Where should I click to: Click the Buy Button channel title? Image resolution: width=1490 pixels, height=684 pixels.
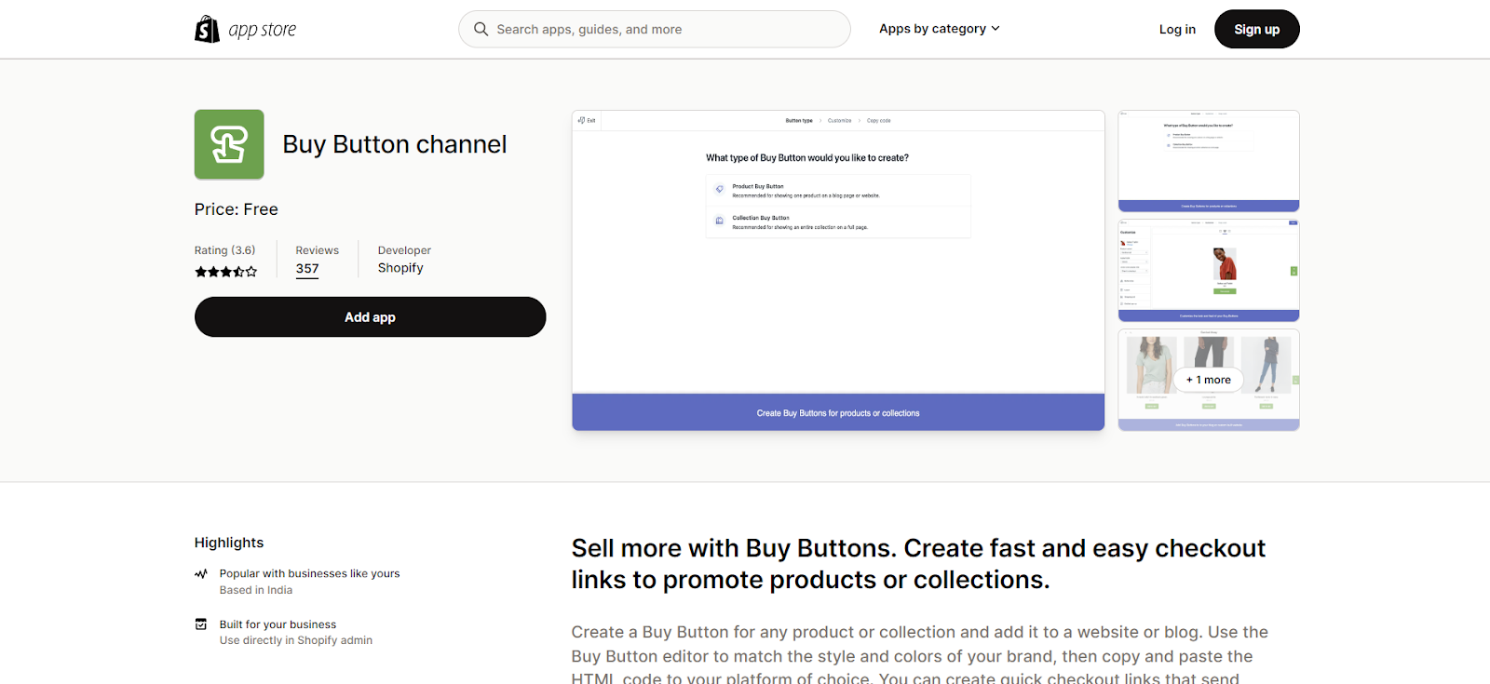point(395,144)
